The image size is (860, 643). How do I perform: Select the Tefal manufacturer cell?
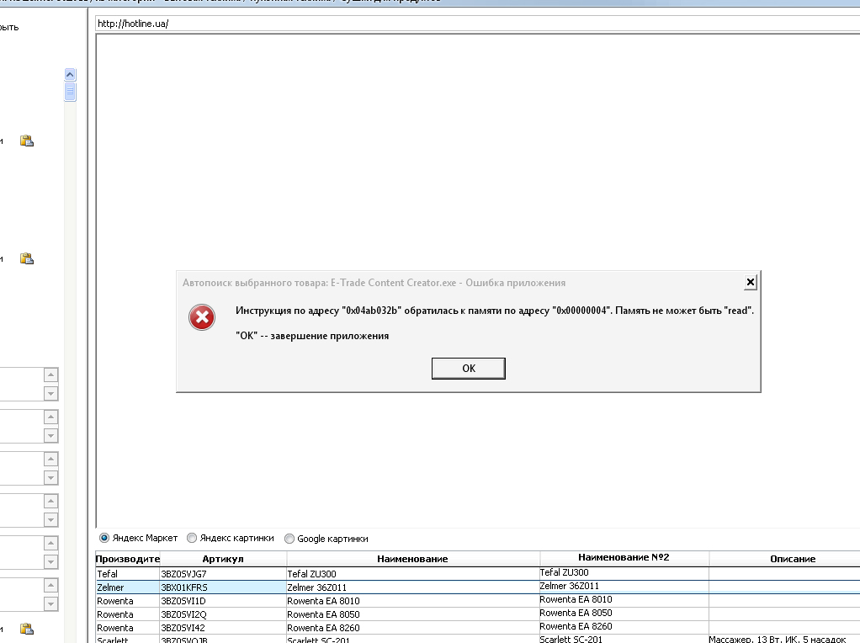pos(128,574)
